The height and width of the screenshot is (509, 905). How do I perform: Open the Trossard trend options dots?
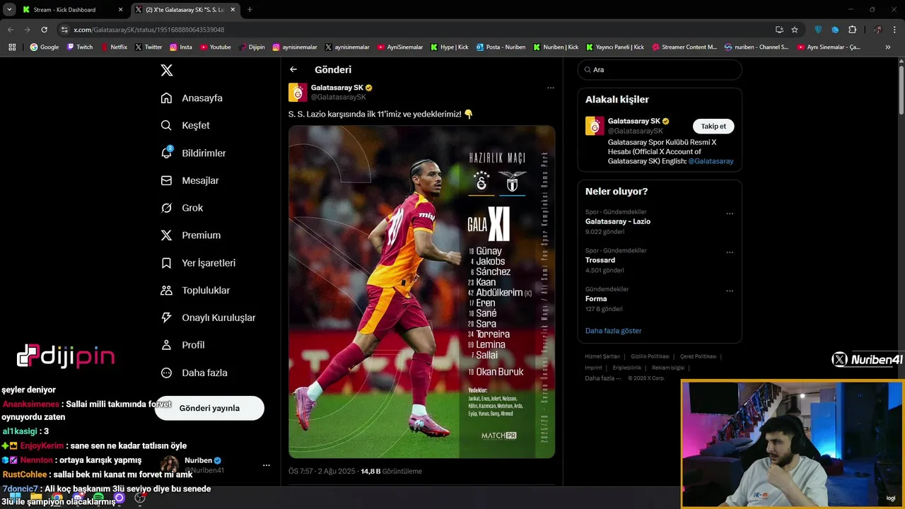point(730,252)
